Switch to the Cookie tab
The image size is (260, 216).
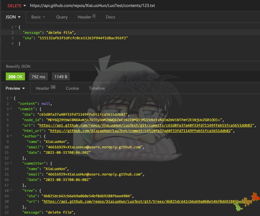tap(72, 88)
